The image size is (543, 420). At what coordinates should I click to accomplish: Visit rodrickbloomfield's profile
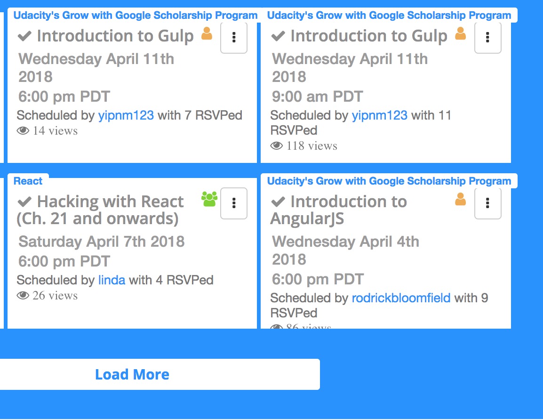400,298
